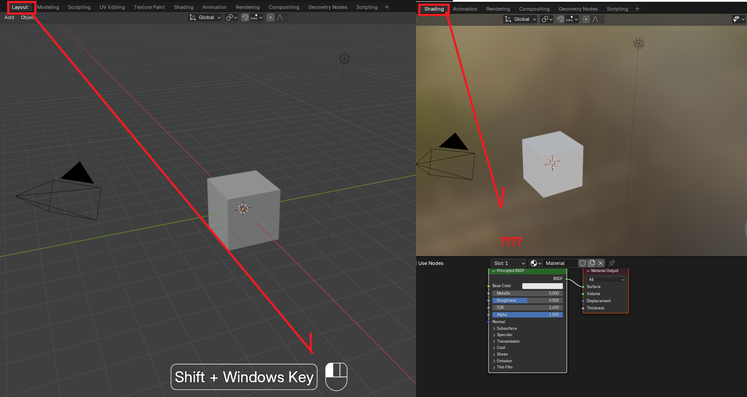Screen dimensions: 747x397
Task: Select the cube in the right Shading viewport
Action: click(553, 164)
